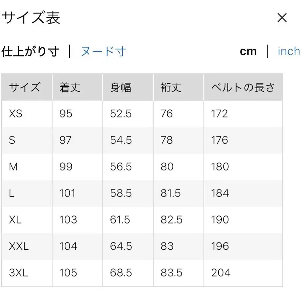The width and height of the screenshot is (302, 302).
Task: Select the S size row
Action: (12, 140)
